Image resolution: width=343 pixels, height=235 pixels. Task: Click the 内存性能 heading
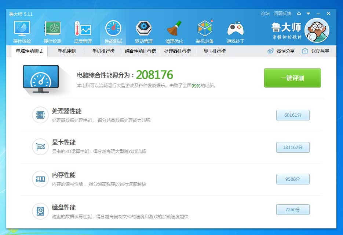64,175
